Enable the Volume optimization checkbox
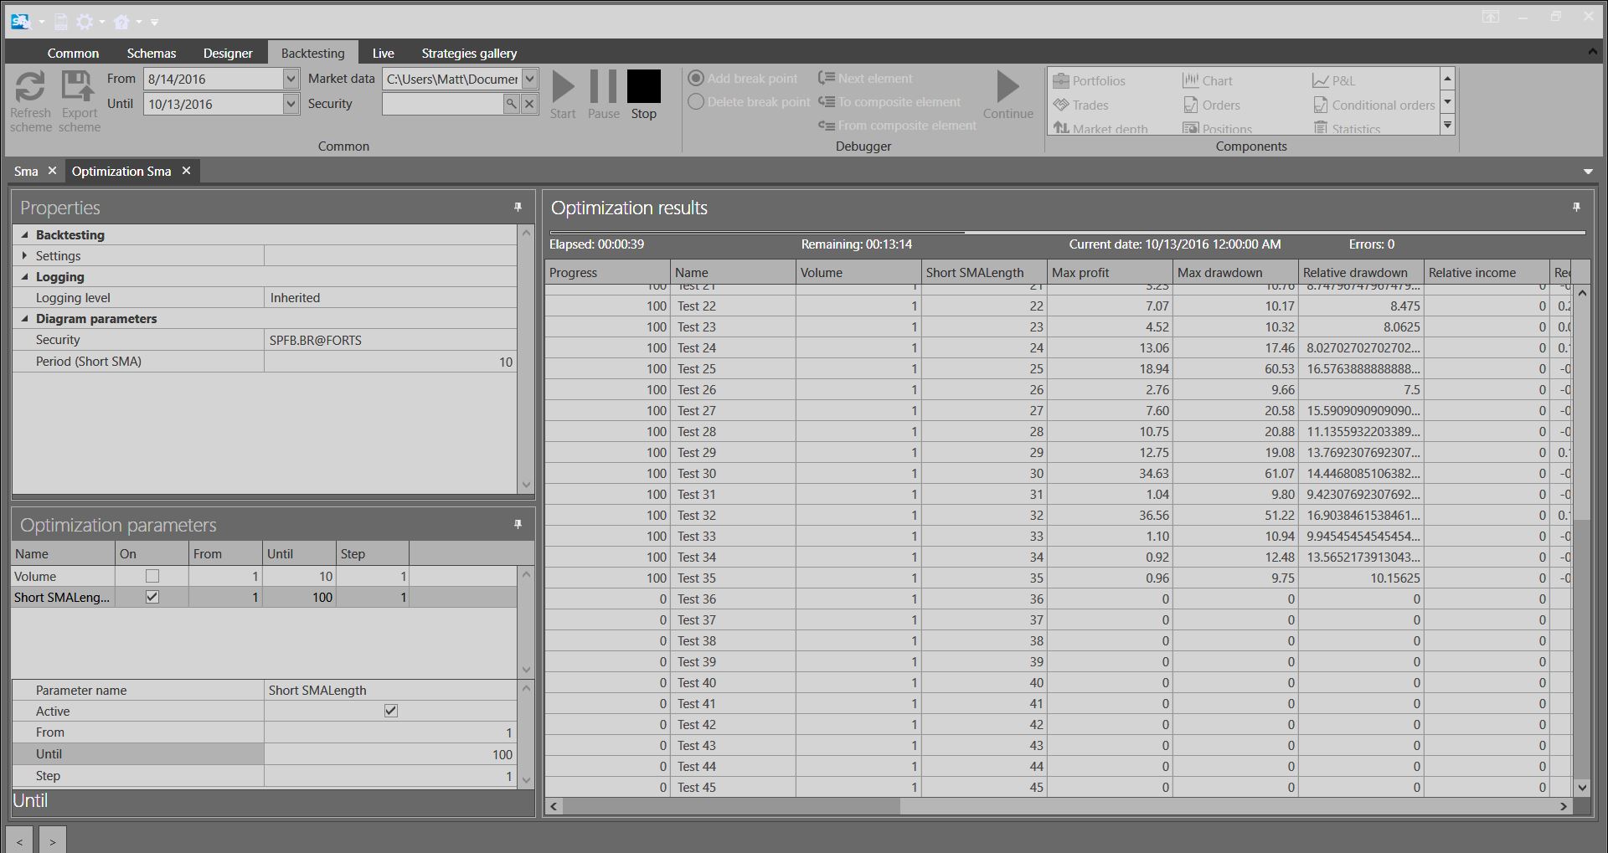Viewport: 1608px width, 853px height. click(152, 576)
